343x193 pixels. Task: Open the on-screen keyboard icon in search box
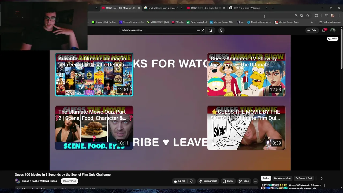(198, 30)
